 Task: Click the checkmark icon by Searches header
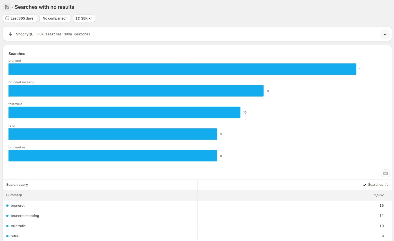point(365,185)
